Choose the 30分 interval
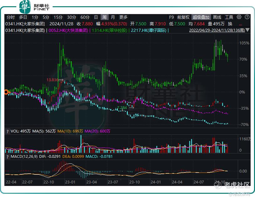This screenshot has width=255, height=200. (71, 17)
